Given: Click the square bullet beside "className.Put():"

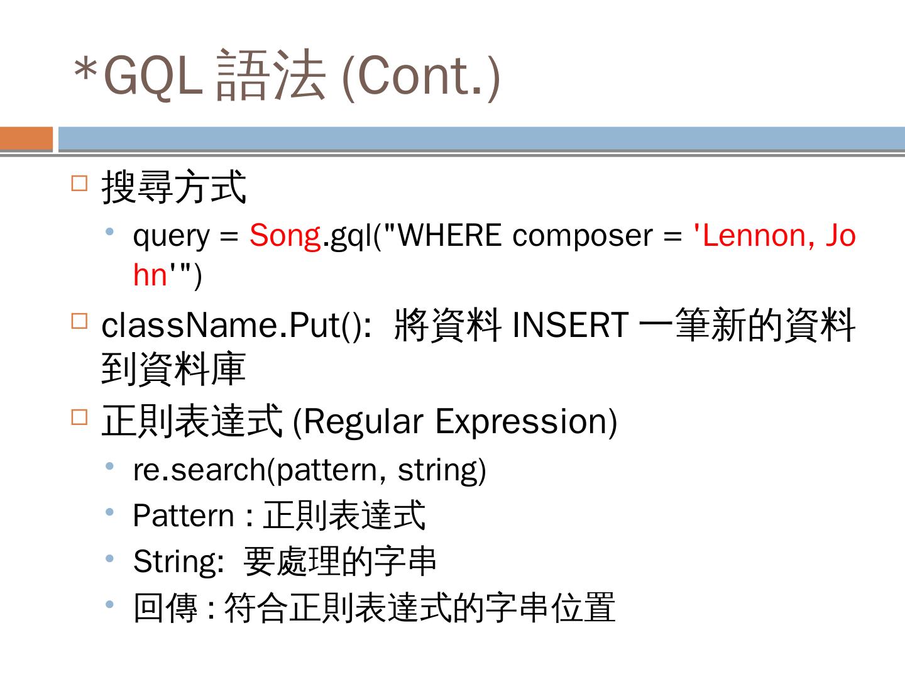Looking at the screenshot, I should [79, 322].
